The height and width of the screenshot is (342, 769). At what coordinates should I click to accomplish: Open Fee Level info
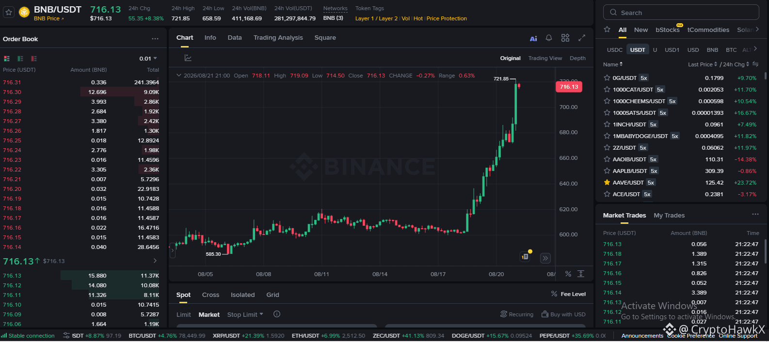coord(568,294)
